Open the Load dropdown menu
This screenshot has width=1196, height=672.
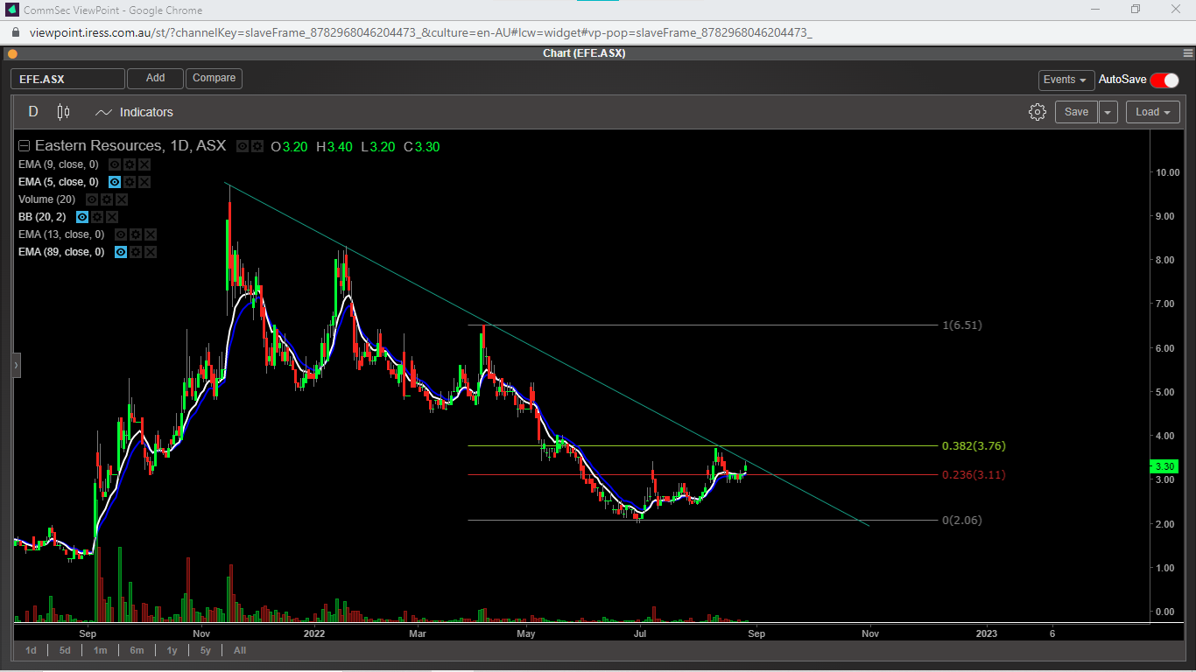click(1152, 112)
